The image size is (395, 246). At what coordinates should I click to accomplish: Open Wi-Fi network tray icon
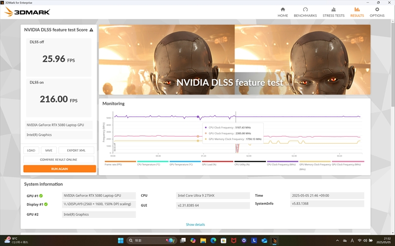point(359,241)
